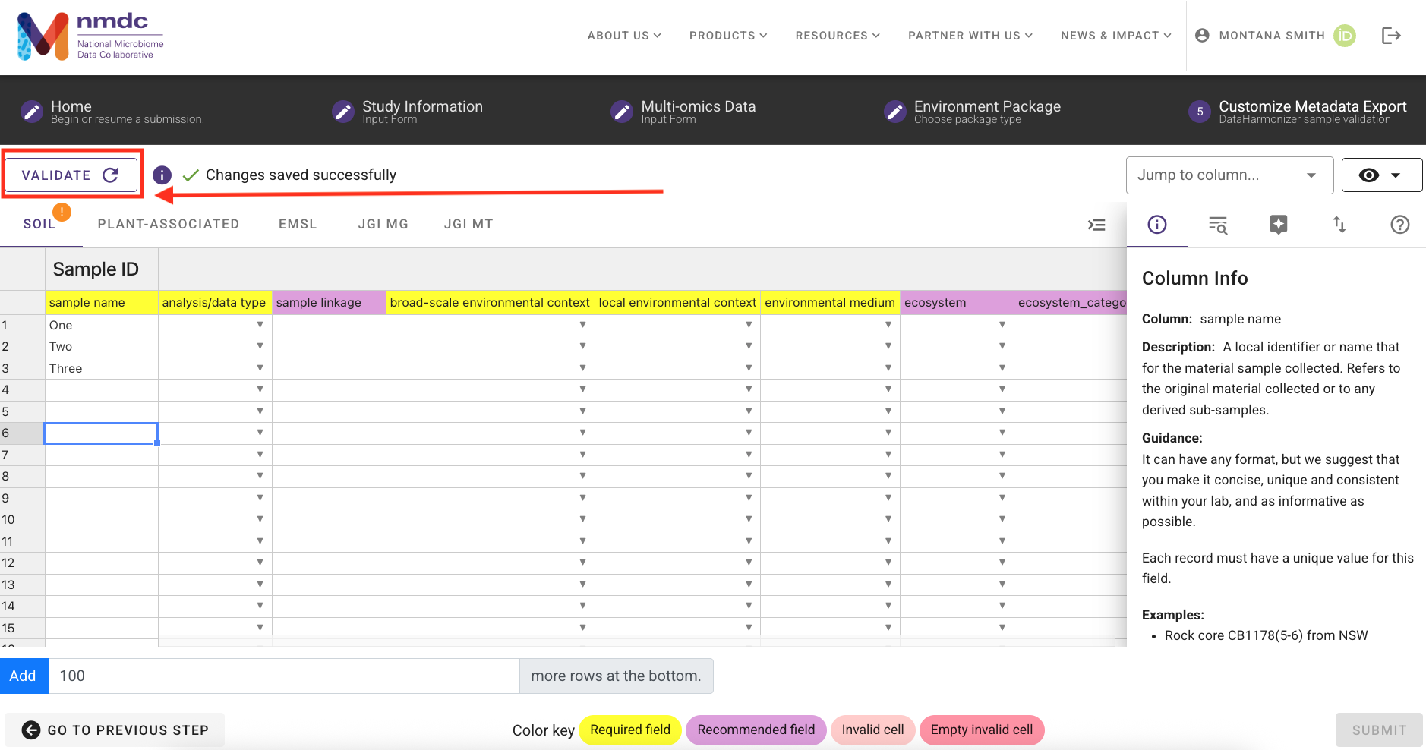Expand Partner With Us menu
Screen dimensions: 1426x750
tap(970, 36)
